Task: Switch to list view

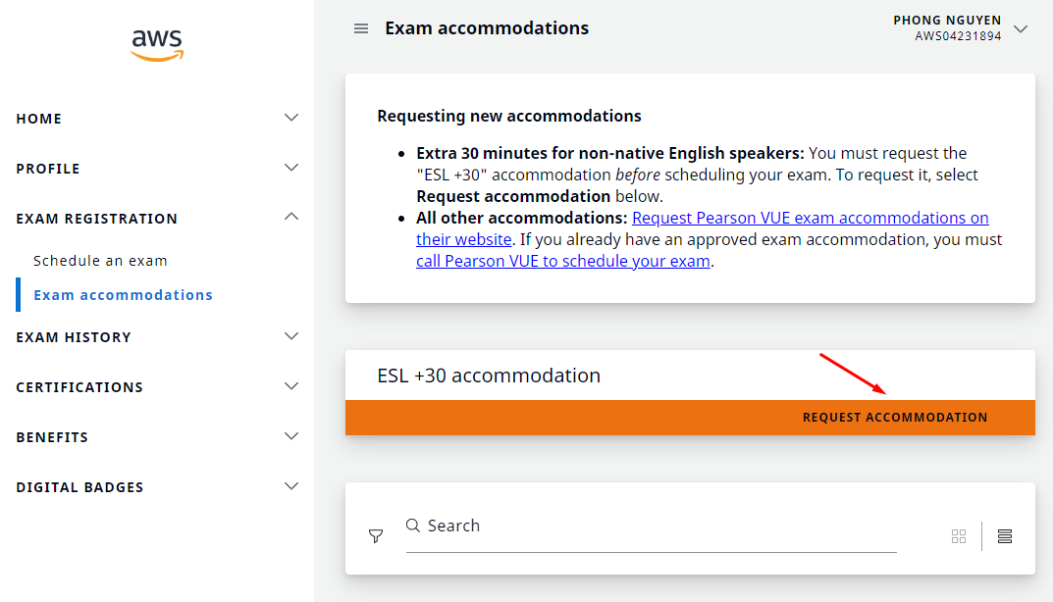Action: pos(1004,536)
